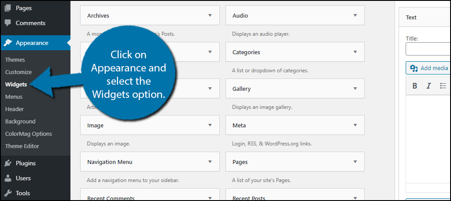Click 'Login, RSS, & WordPress.org links.' text

click(x=272, y=144)
